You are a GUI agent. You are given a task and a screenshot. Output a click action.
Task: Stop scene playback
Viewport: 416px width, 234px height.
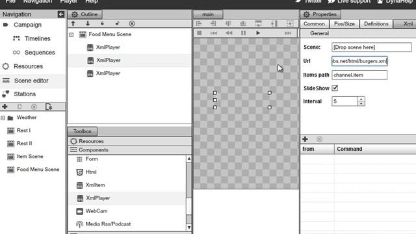coord(200,33)
